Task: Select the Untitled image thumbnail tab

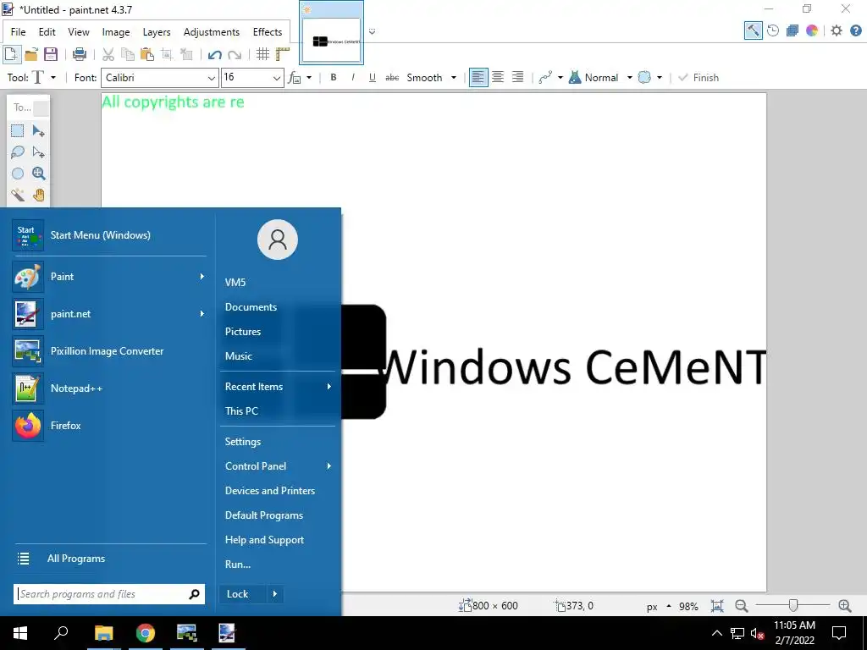Action: (331, 33)
